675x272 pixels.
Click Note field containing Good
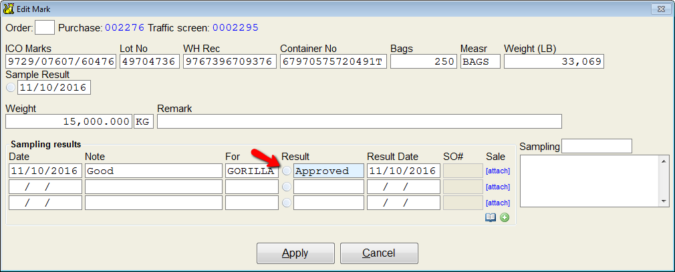(x=154, y=171)
